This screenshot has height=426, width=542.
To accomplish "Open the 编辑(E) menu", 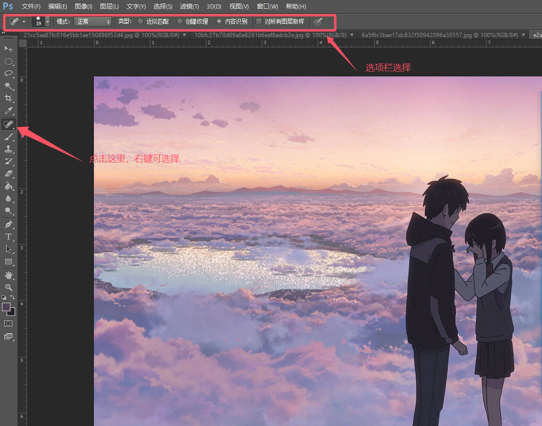I will pyautogui.click(x=58, y=6).
